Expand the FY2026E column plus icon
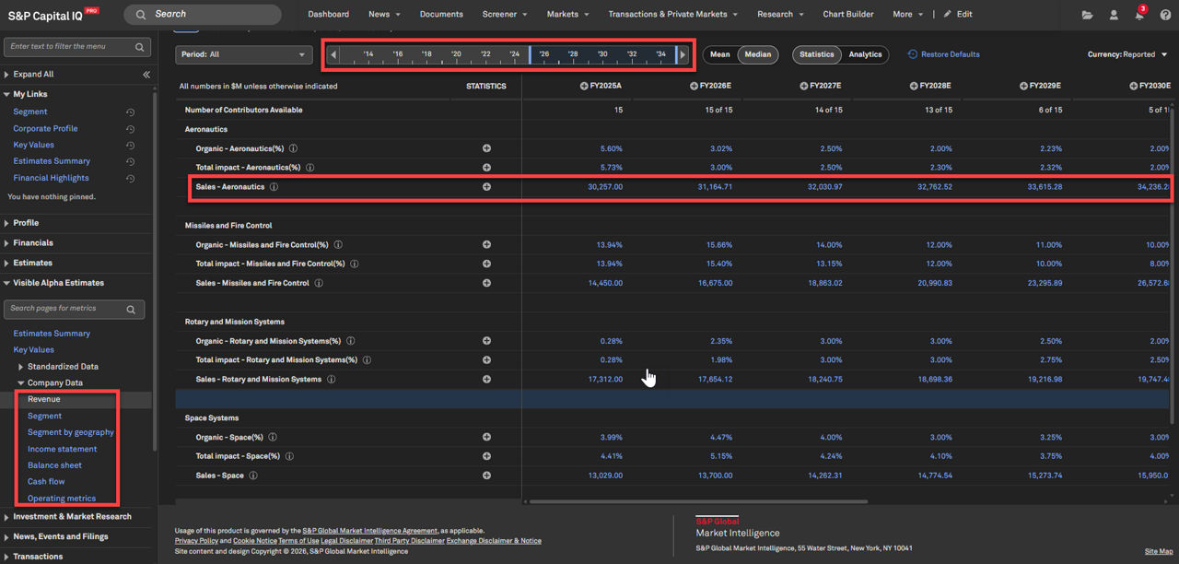The width and height of the screenshot is (1179, 564). click(694, 86)
